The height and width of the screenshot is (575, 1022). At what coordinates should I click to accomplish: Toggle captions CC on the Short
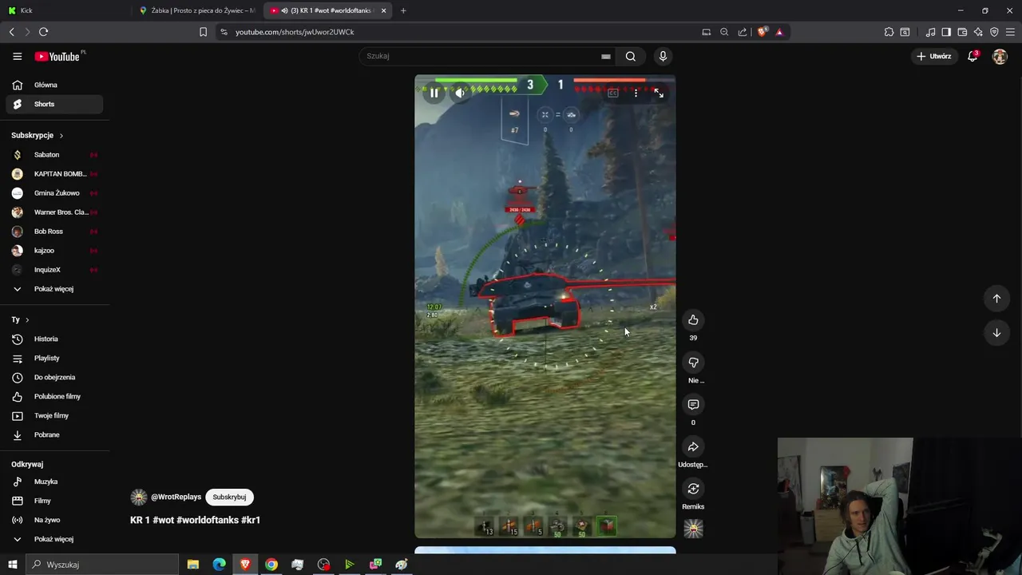point(613,93)
